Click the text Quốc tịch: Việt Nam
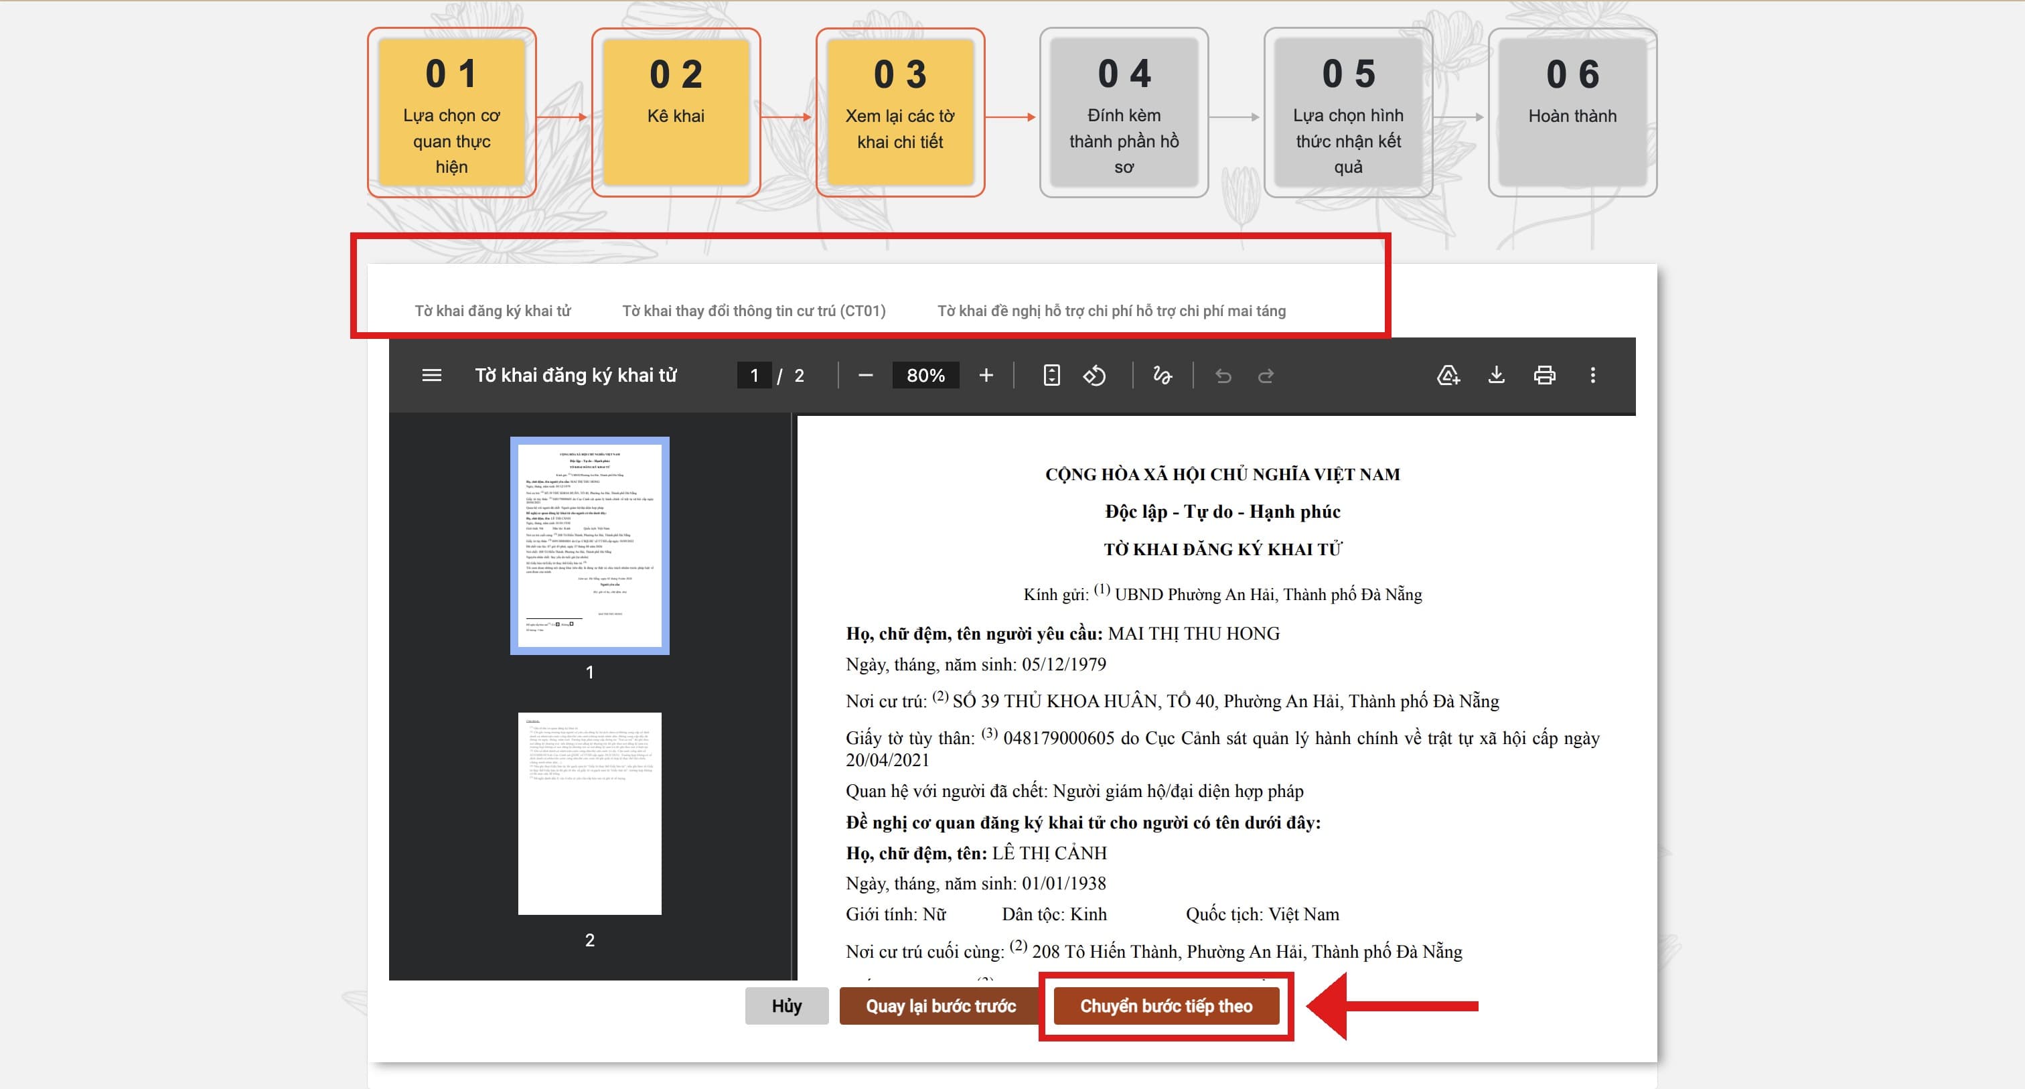The width and height of the screenshot is (2025, 1089). [x=1262, y=914]
